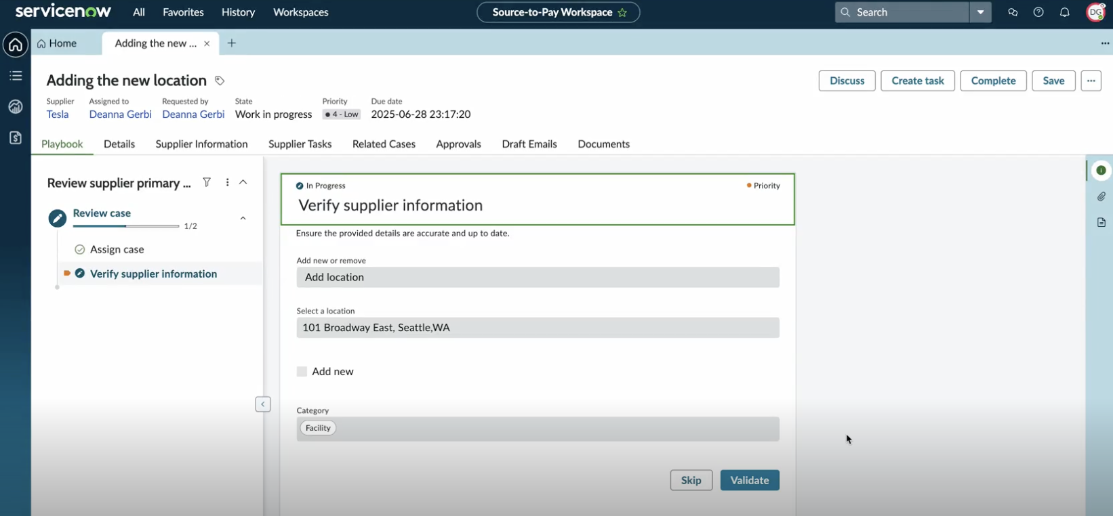Image resolution: width=1113 pixels, height=516 pixels.
Task: Open the help question mark icon
Action: (x=1038, y=12)
